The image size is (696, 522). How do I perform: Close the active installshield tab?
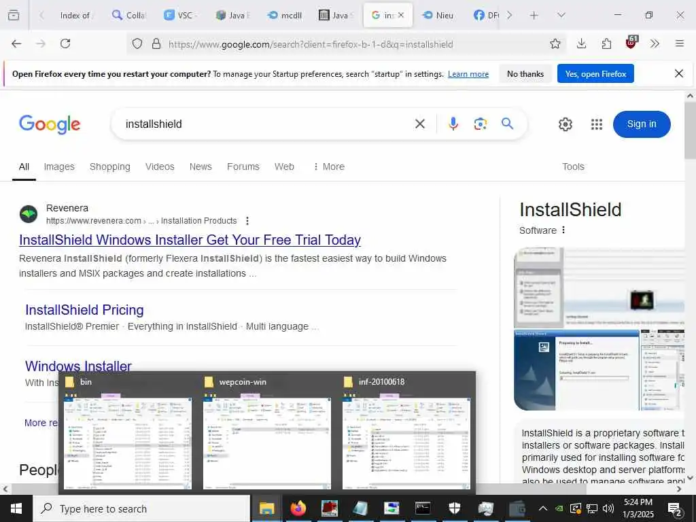(x=401, y=15)
